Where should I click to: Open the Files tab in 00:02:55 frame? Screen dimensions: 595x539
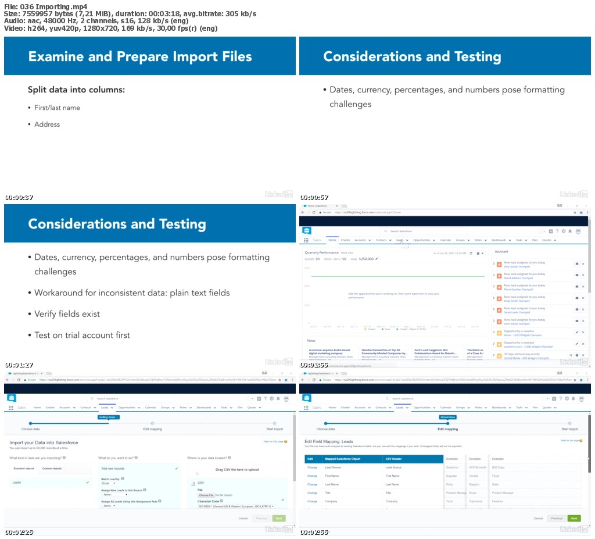[535, 408]
